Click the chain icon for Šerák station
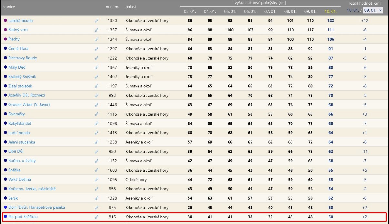Image resolution: width=389 pixels, height=224 pixels. 97,198
